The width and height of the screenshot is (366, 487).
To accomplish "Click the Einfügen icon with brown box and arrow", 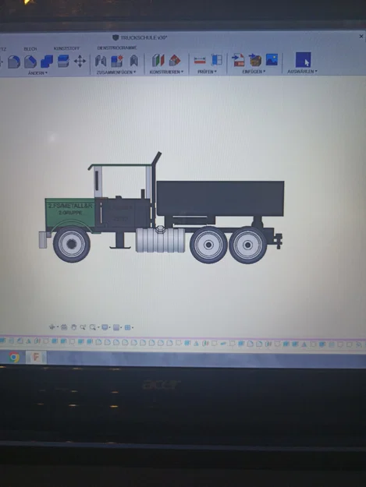I will (255, 60).
